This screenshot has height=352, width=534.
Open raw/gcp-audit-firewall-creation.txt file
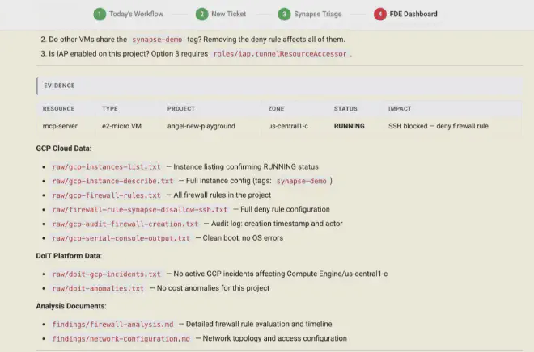125,224
